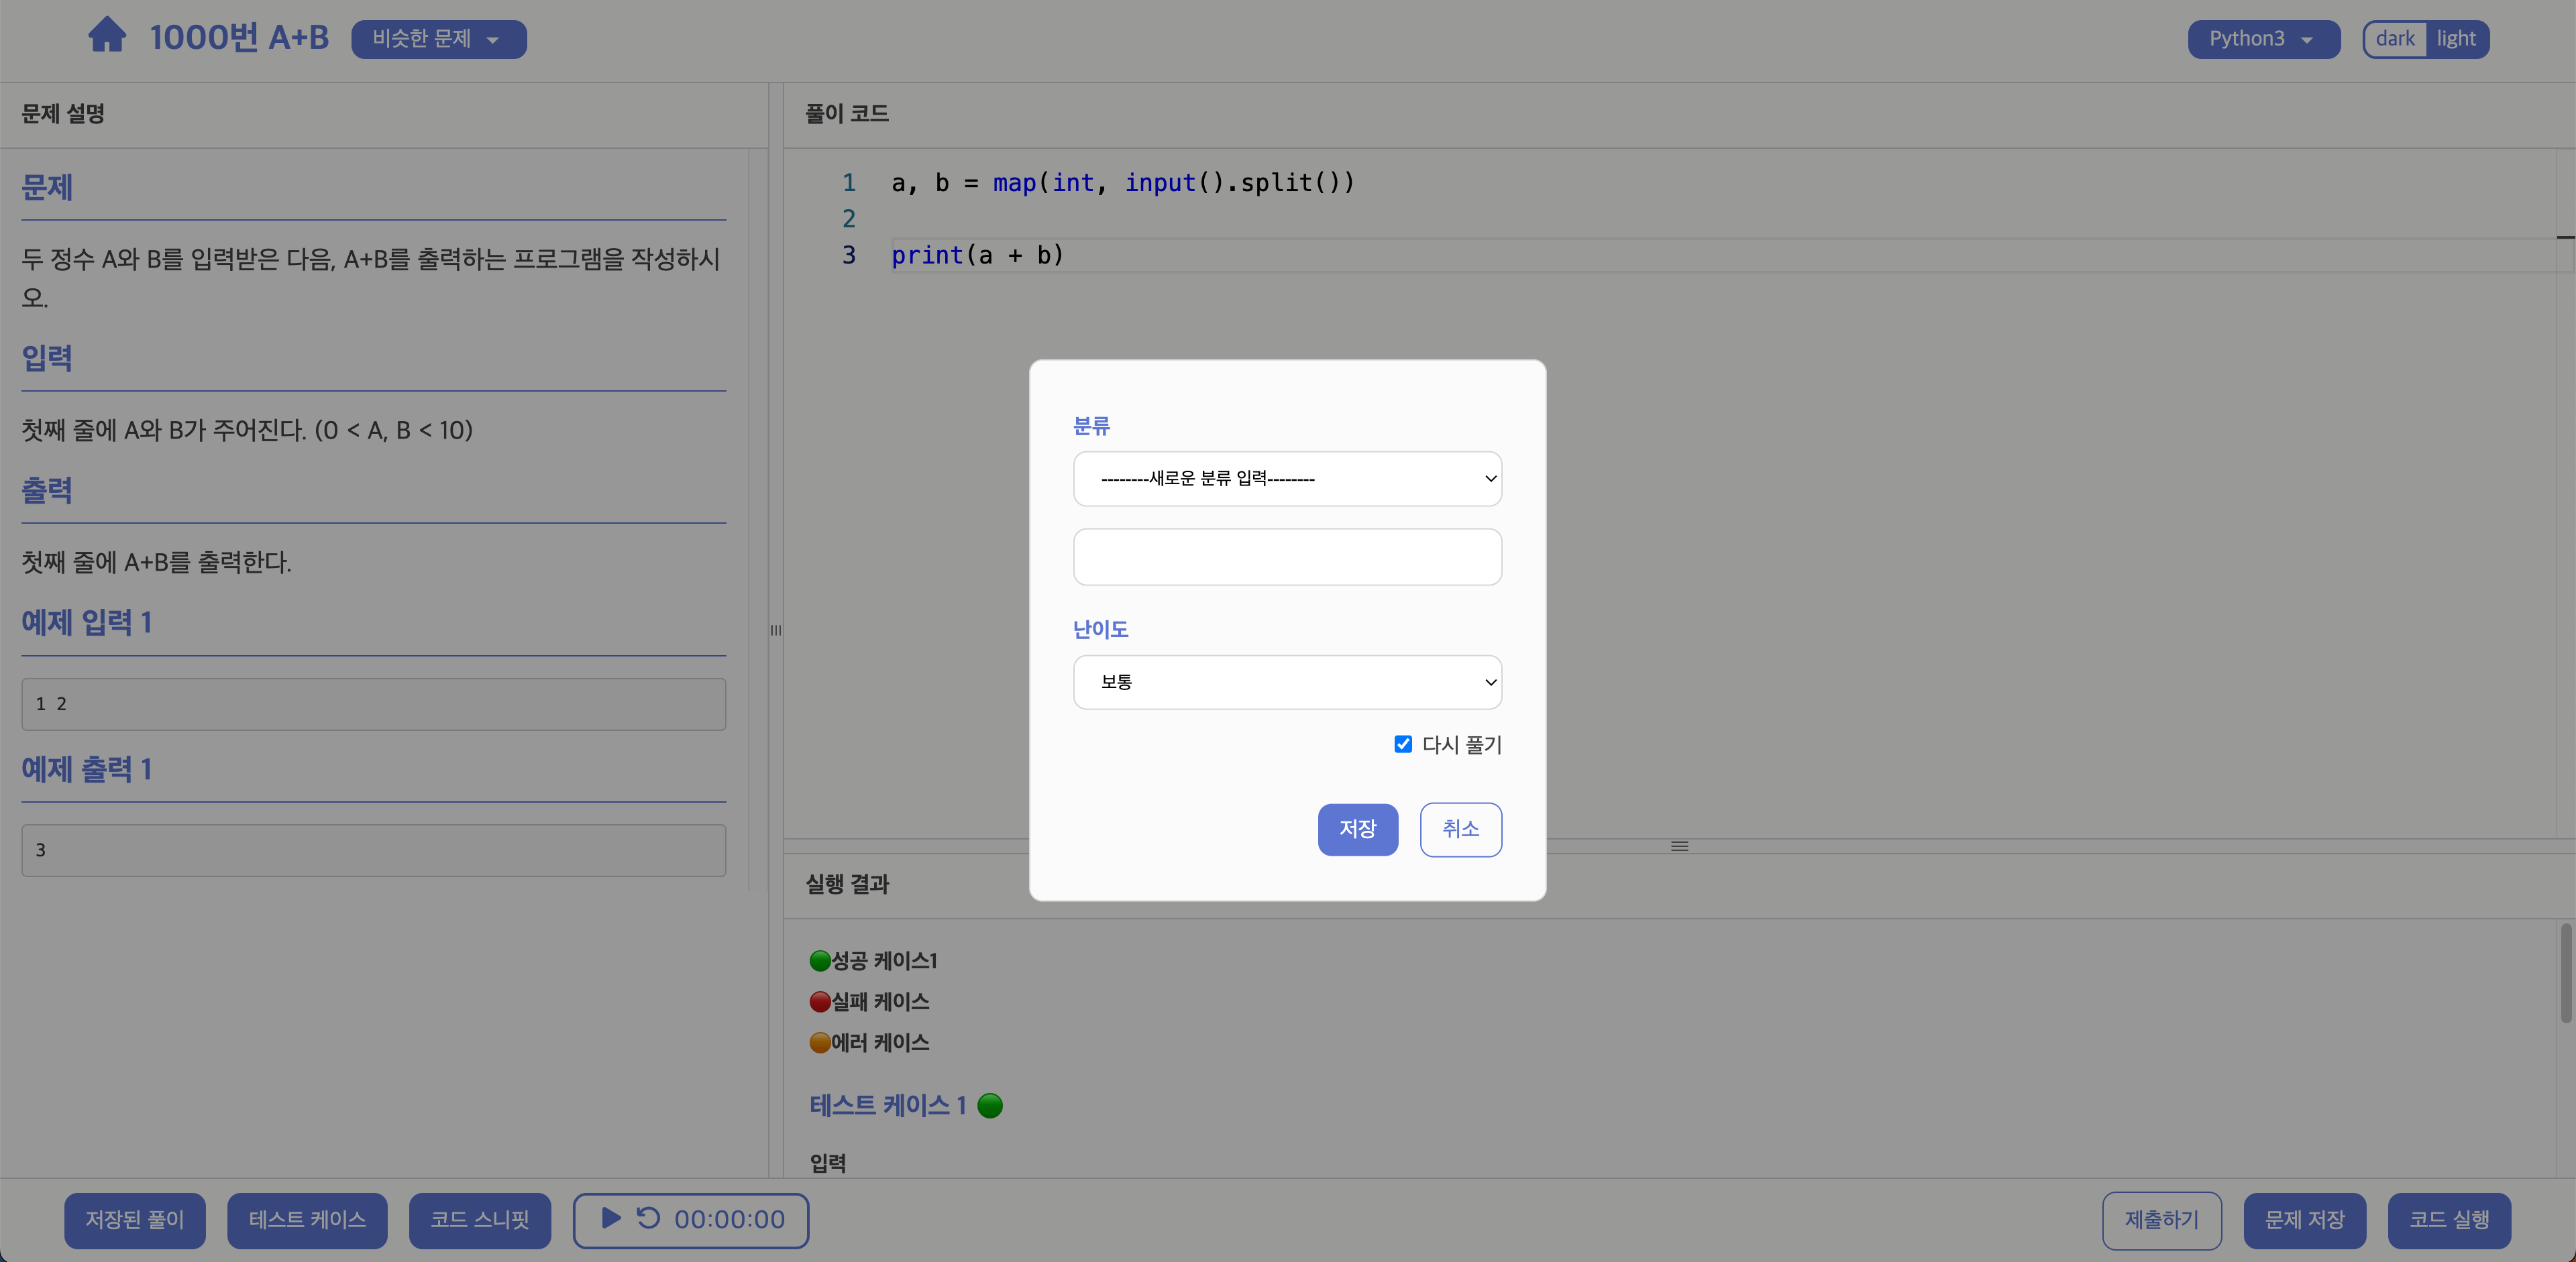The height and width of the screenshot is (1262, 2576).
Task: Click the timer reset icon
Action: click(648, 1218)
